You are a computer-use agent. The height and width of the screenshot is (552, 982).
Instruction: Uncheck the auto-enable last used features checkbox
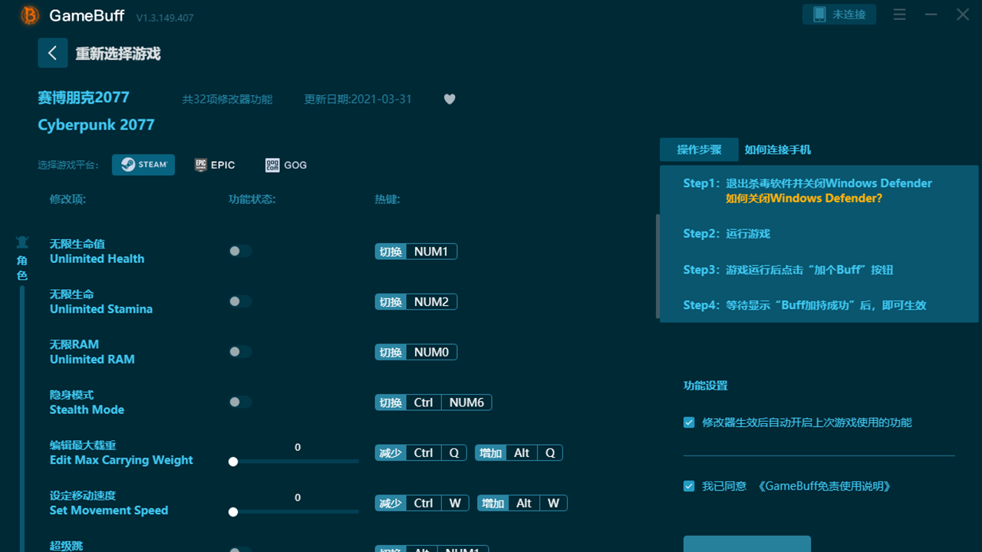(689, 422)
